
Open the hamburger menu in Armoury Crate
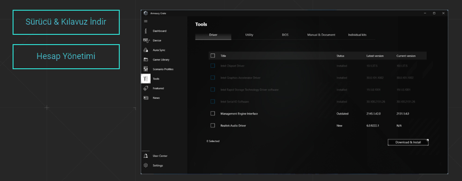pyautogui.click(x=146, y=21)
